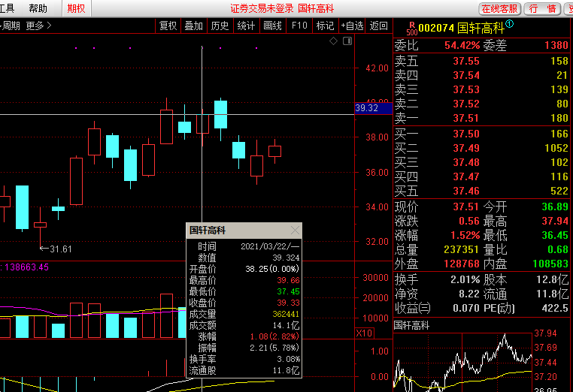Click the 卖三 price 37.53
The image size is (573, 392).
[466, 90]
